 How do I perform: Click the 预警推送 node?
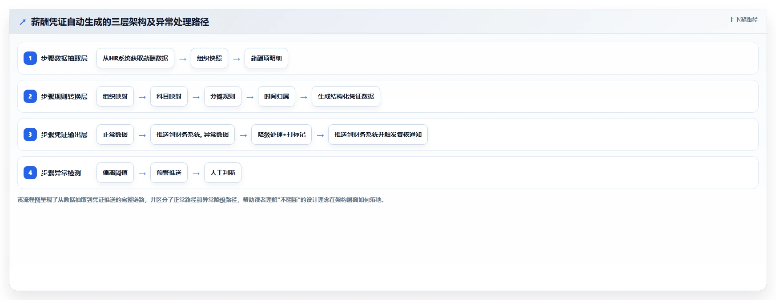[x=169, y=173]
